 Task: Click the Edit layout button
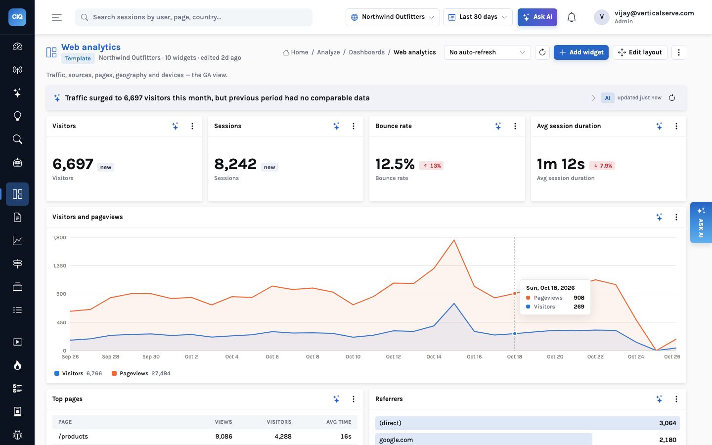point(640,52)
